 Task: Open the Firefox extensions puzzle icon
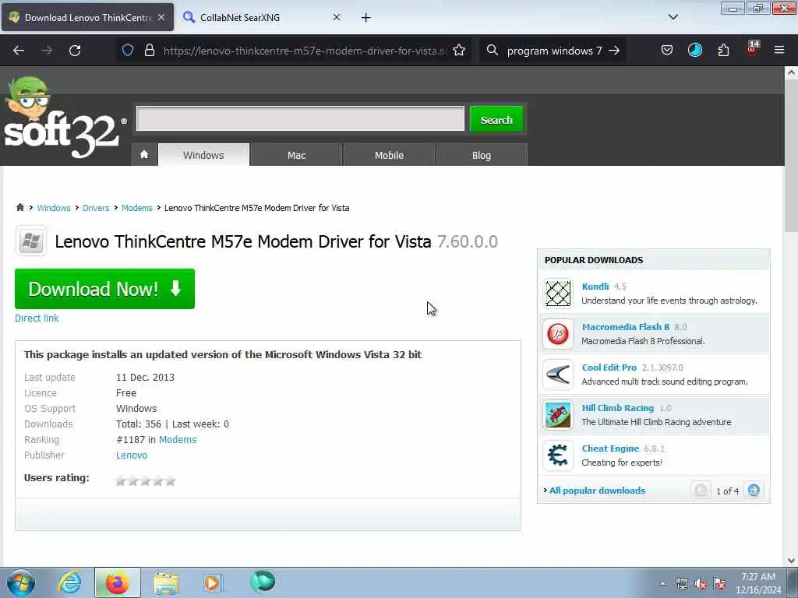[723, 50]
